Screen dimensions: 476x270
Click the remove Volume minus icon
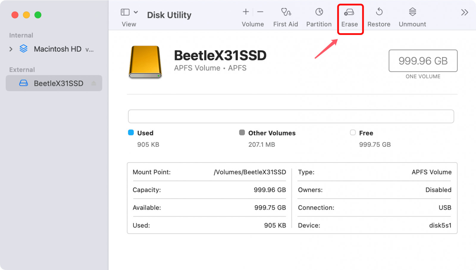260,12
